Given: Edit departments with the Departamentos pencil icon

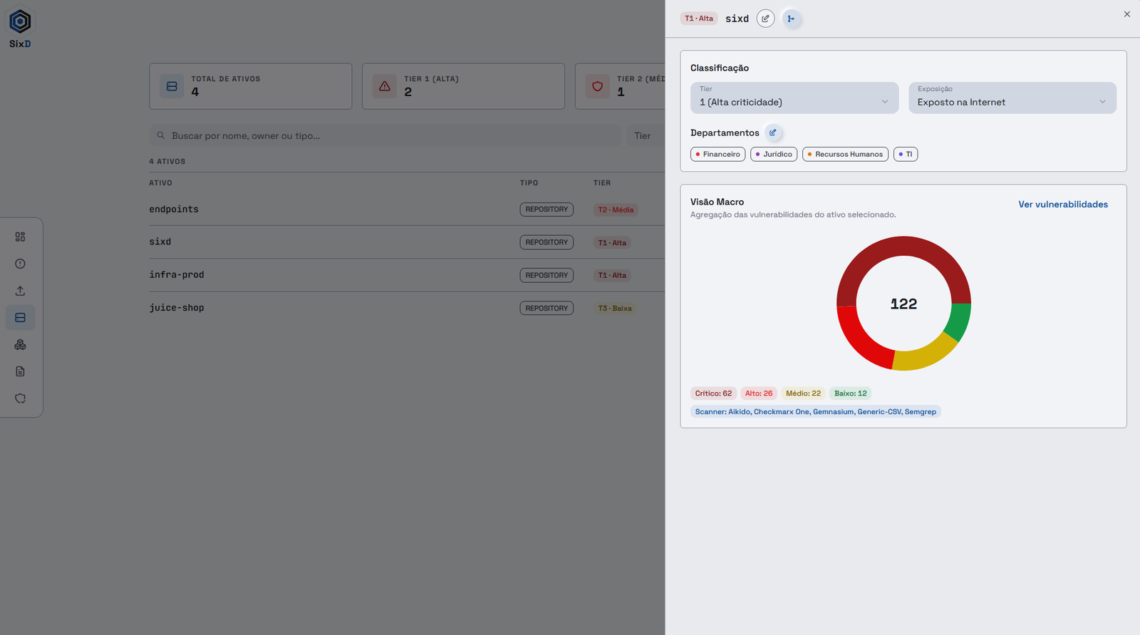Looking at the screenshot, I should 773,133.
